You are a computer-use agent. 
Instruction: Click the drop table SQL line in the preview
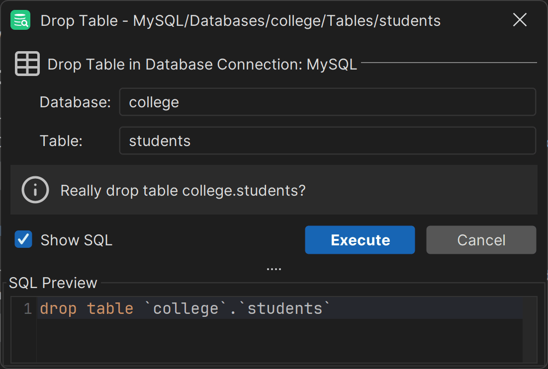[x=185, y=308]
